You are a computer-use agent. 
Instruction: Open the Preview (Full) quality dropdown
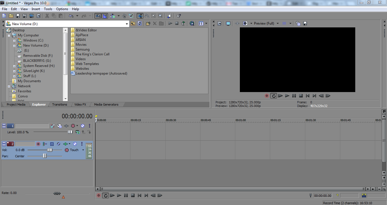pyautogui.click(x=278, y=23)
